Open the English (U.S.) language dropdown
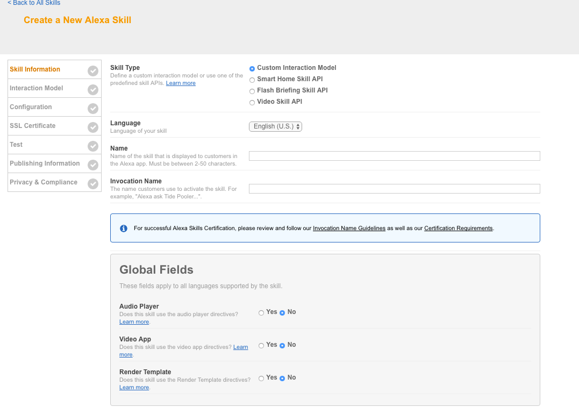The width and height of the screenshot is (579, 407). tap(275, 126)
